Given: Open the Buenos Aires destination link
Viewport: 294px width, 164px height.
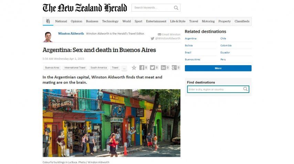Looking at the screenshot, I should click(x=192, y=59).
